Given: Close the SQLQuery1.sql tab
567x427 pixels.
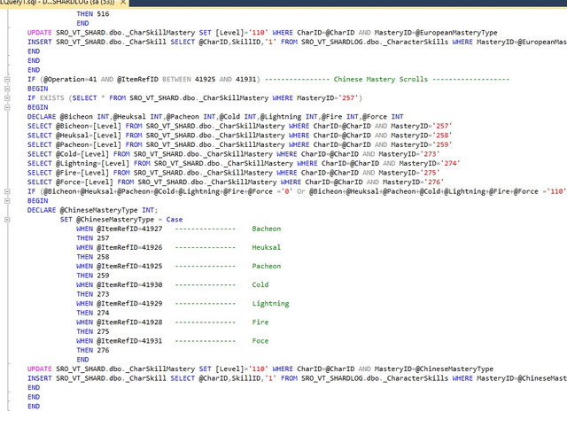Looking at the screenshot, I should [x=123, y=2].
